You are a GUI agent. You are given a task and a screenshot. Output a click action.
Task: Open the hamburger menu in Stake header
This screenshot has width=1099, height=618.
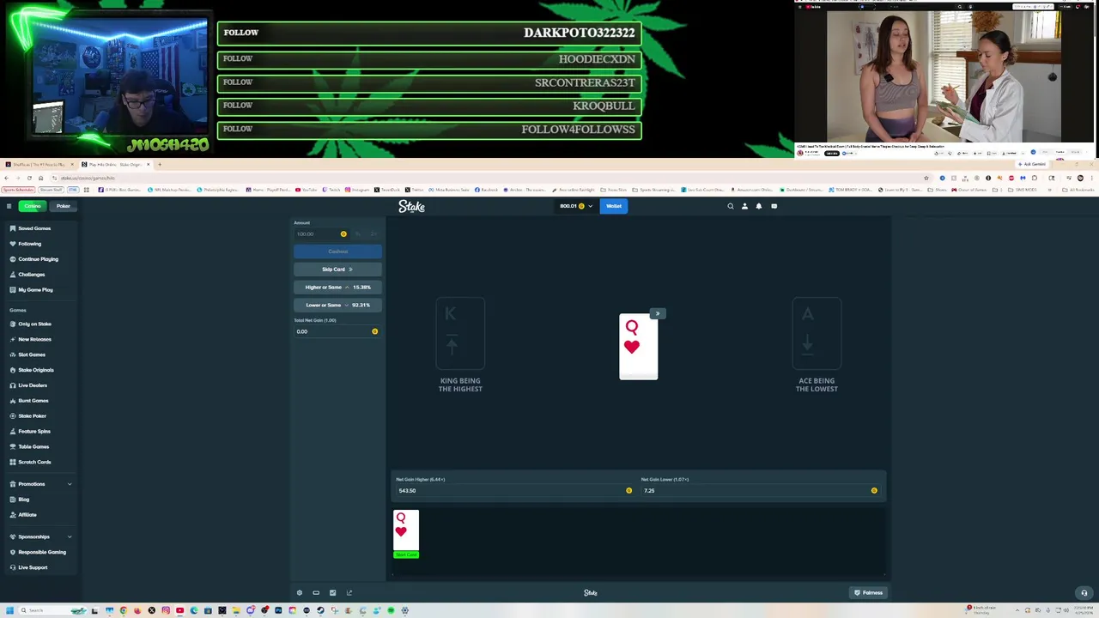pyautogui.click(x=9, y=206)
